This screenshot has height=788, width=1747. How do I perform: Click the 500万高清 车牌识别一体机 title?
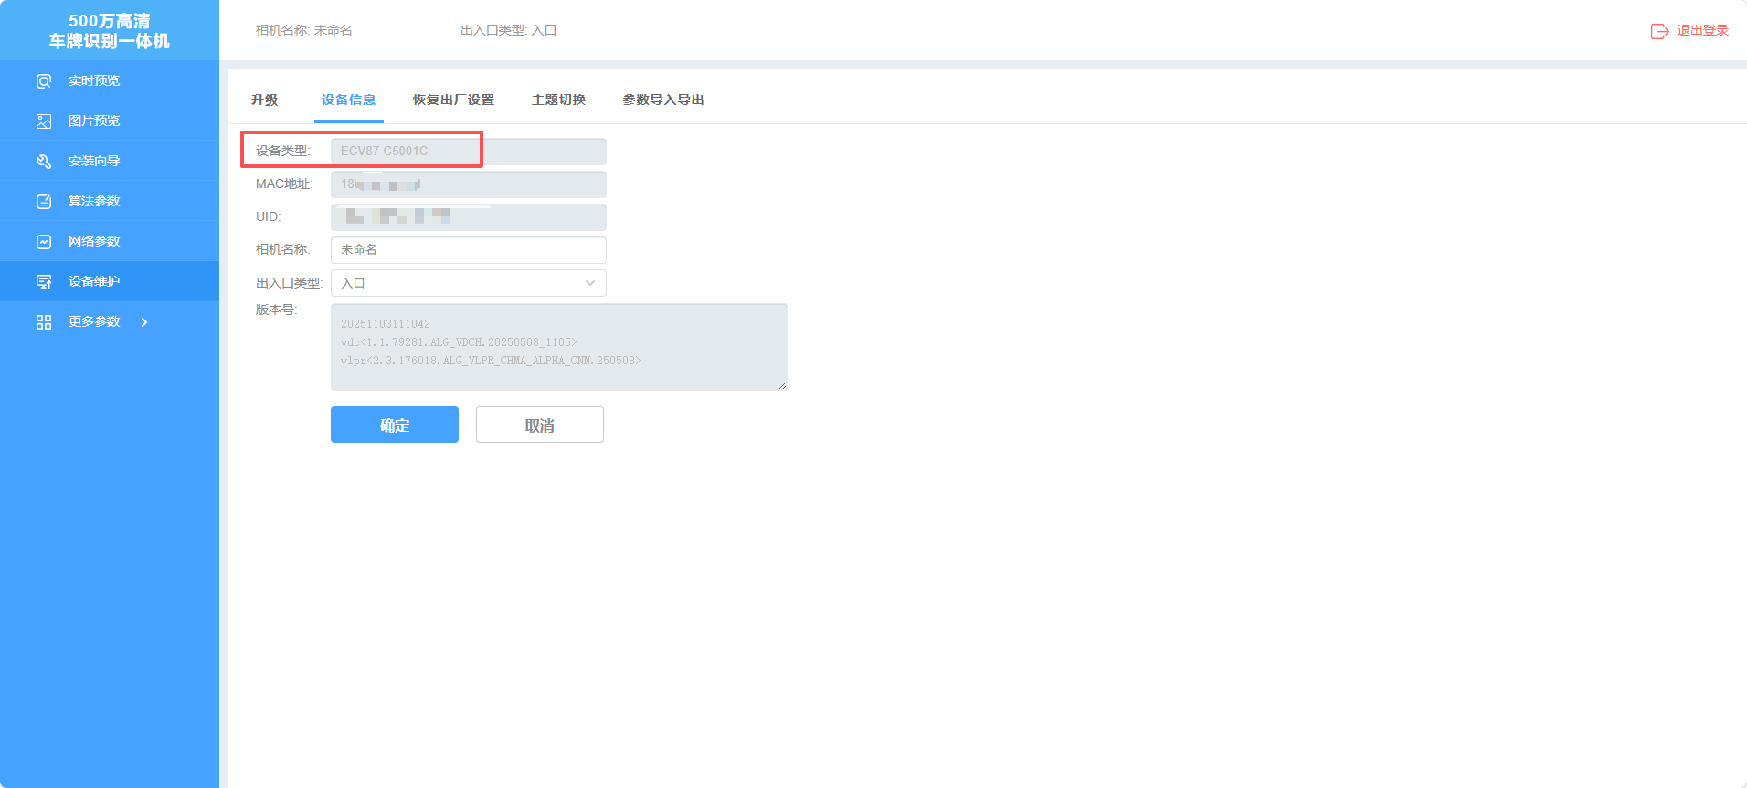coord(110,31)
